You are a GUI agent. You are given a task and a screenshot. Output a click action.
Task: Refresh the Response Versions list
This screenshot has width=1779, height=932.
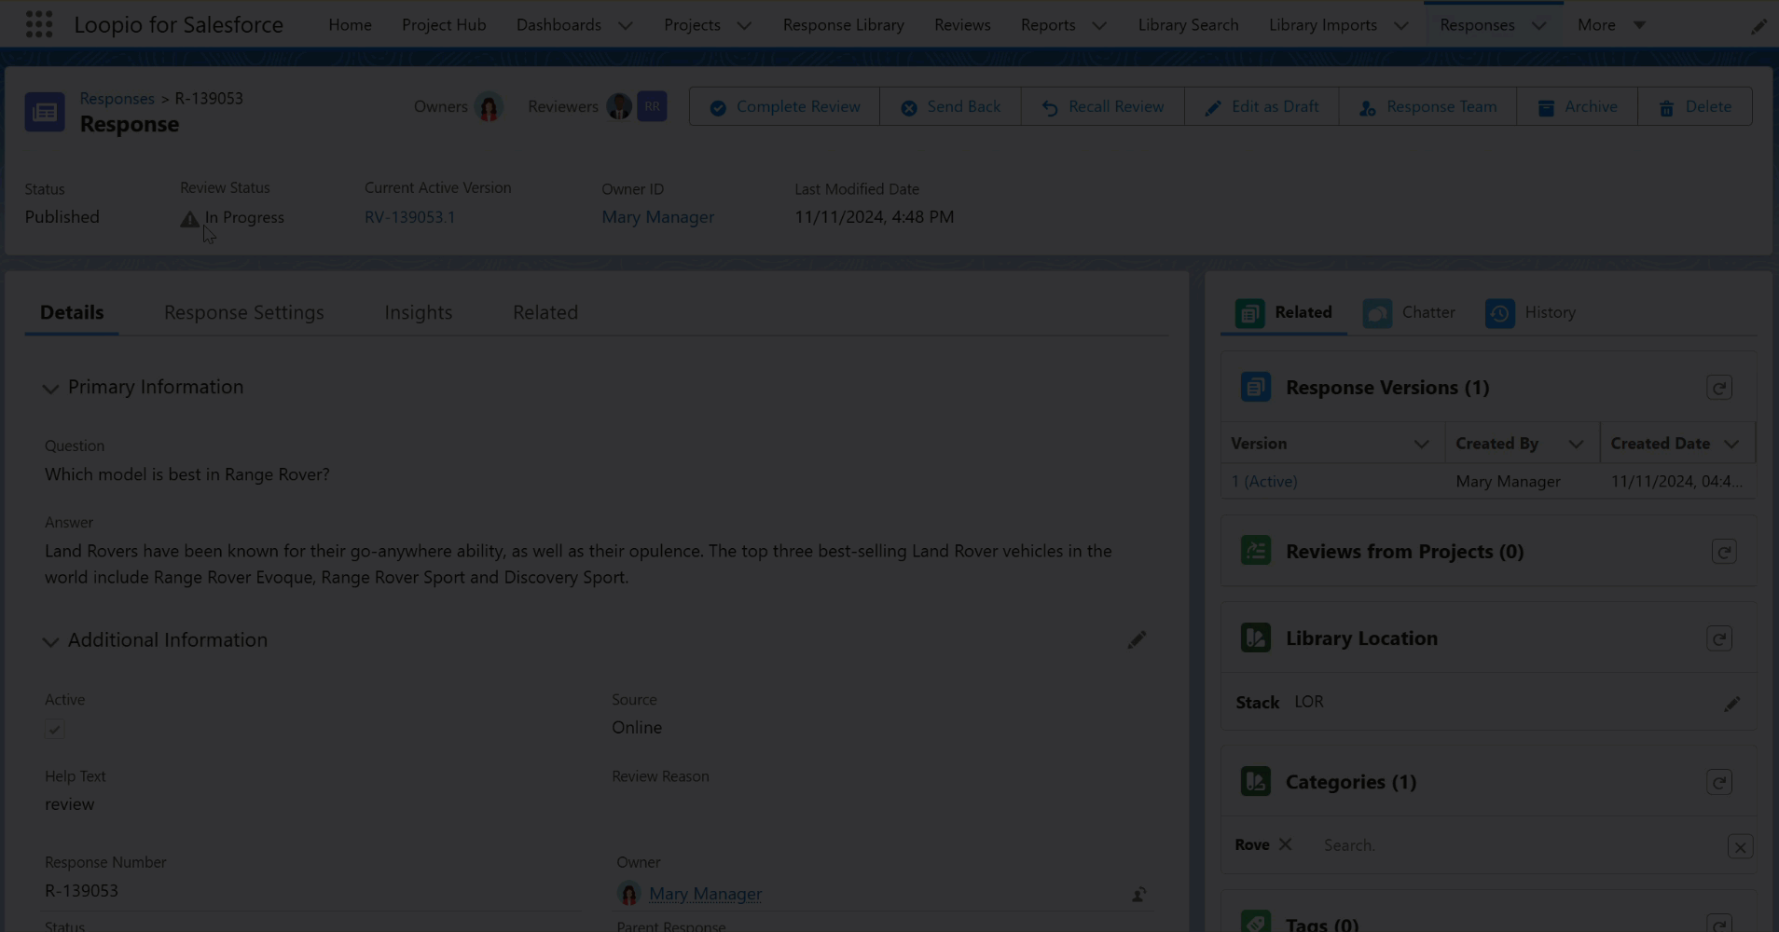point(1719,388)
